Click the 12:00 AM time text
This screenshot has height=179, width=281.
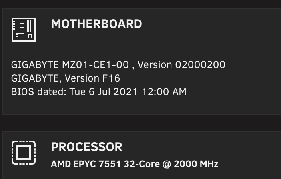click(164, 92)
